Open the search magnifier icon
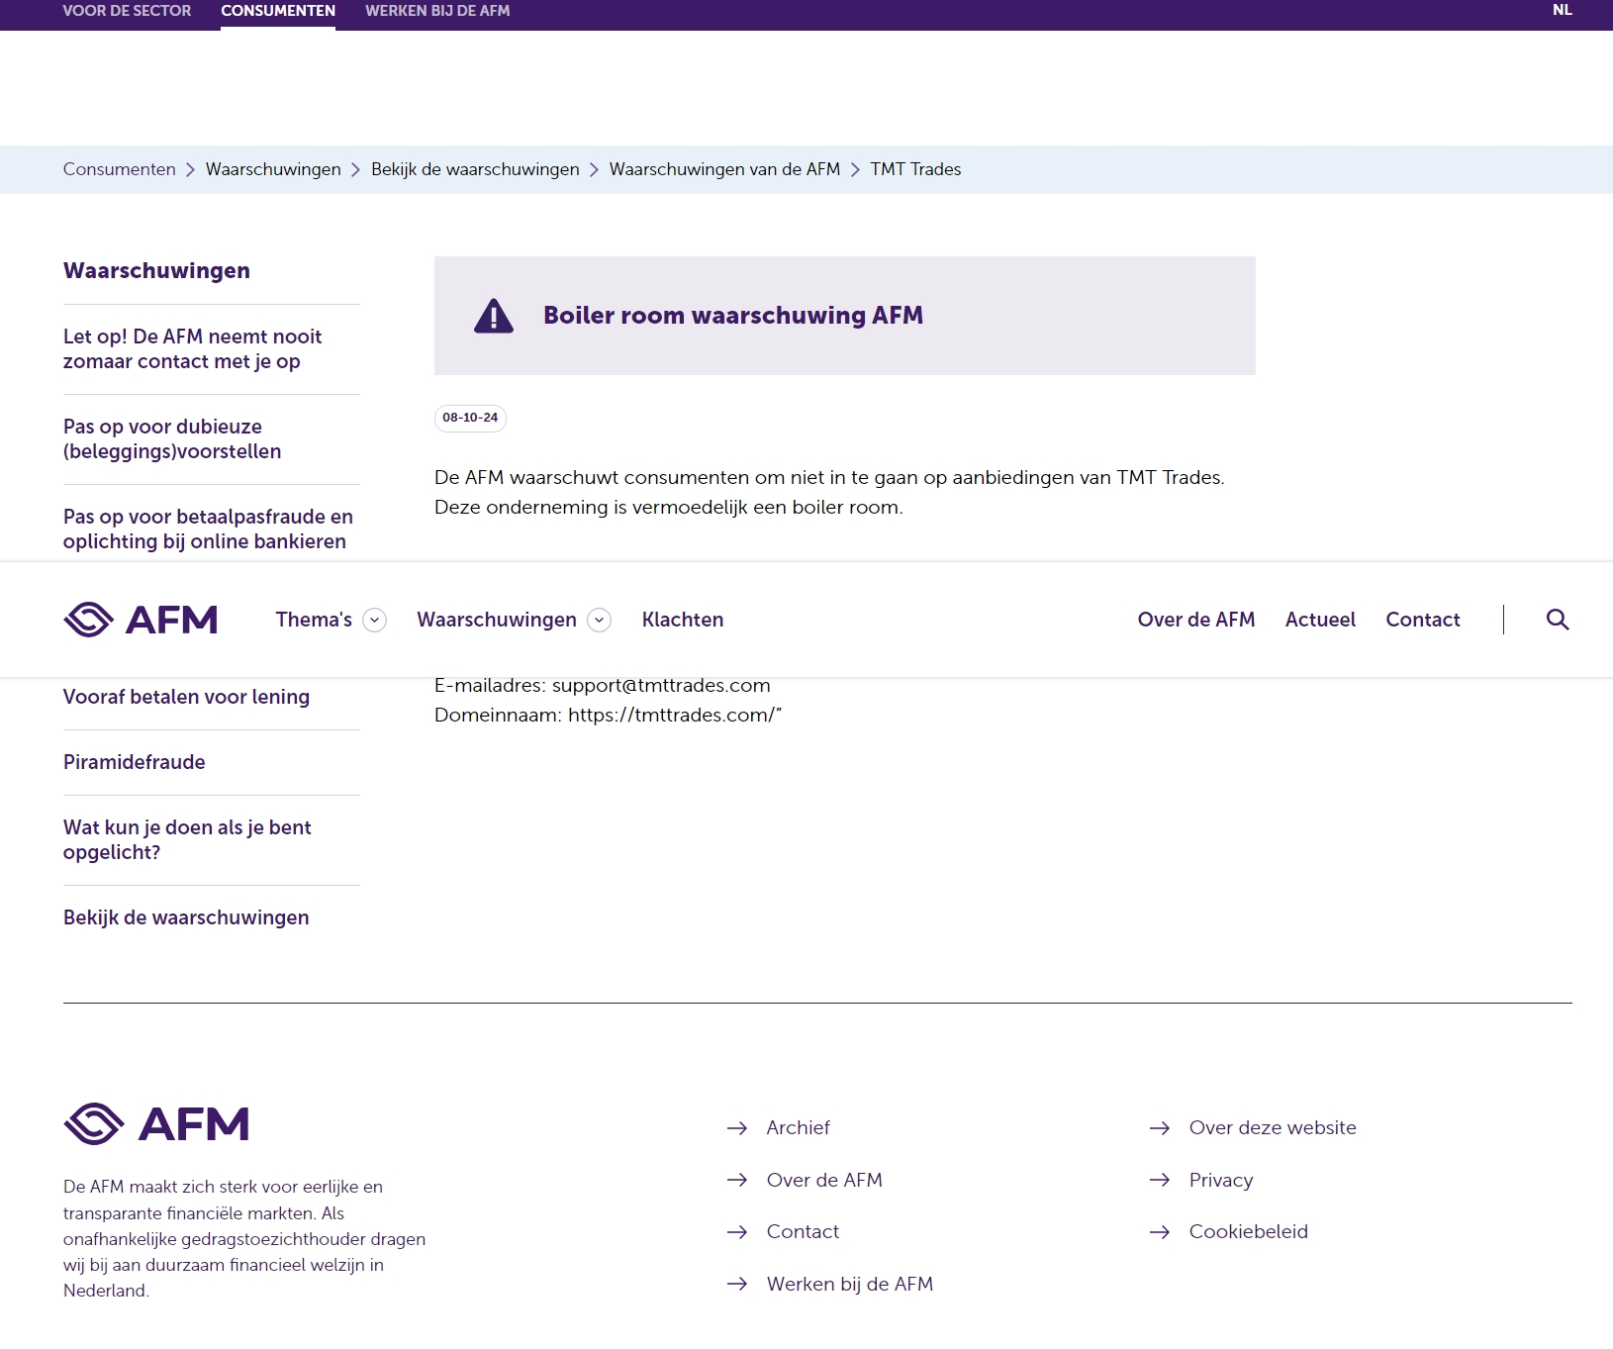This screenshot has height=1349, width=1613. coord(1558,620)
